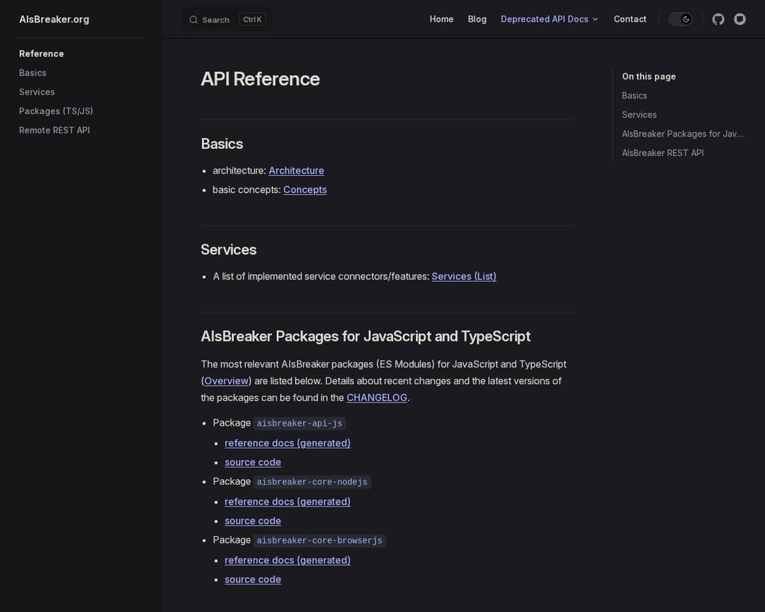Jump to AIsBreaker REST API entry
The width and height of the screenshot is (765, 612).
coord(662,153)
